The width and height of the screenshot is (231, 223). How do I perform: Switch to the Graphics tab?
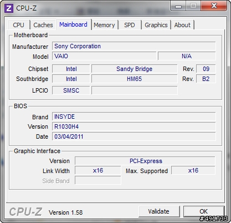[156, 25]
